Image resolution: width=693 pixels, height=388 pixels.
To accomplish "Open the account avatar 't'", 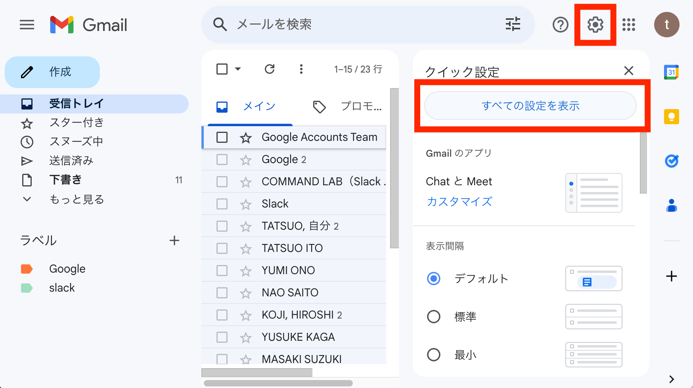I will (667, 25).
